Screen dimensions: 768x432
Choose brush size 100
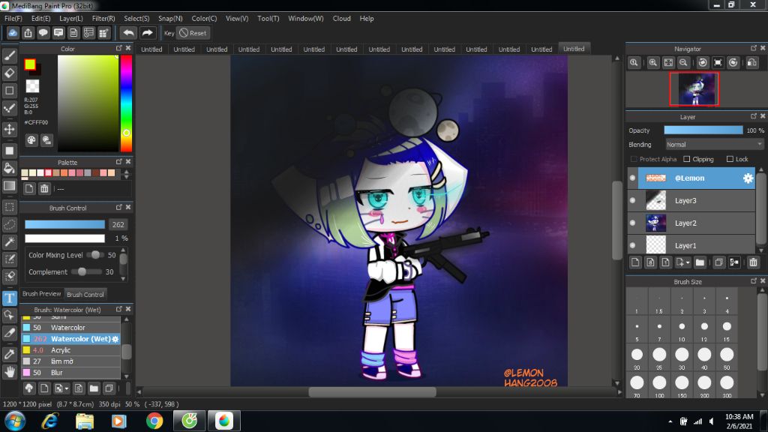(x=659, y=385)
